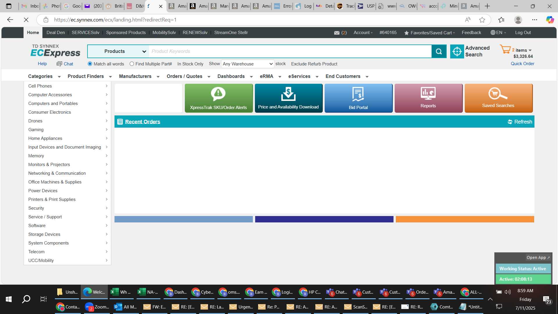This screenshot has width=558, height=314.
Task: Open XpressTrak SKU/Order Alerts tile
Action: 219,98
